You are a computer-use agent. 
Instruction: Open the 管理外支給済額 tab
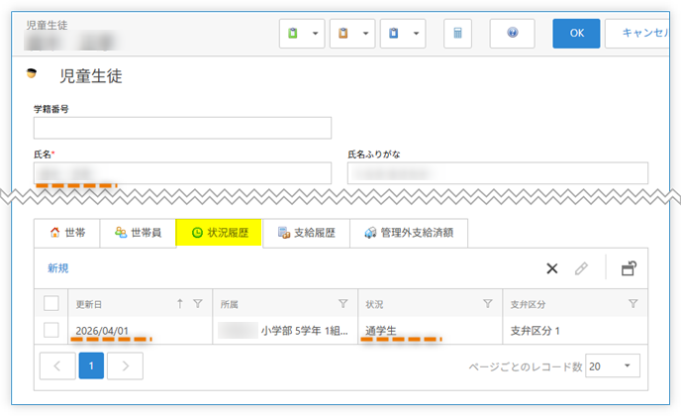409,233
